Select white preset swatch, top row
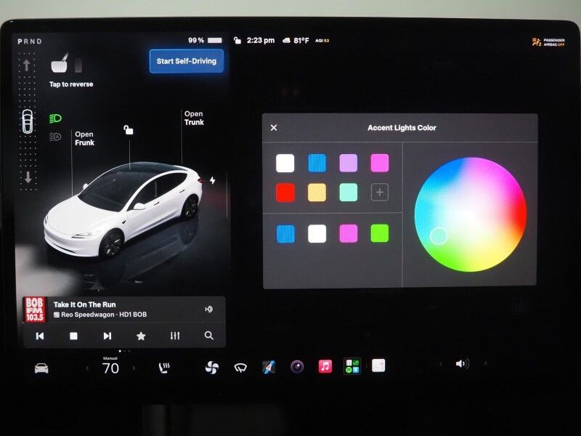Screen dimensions: 581x436 pyautogui.click(x=285, y=163)
